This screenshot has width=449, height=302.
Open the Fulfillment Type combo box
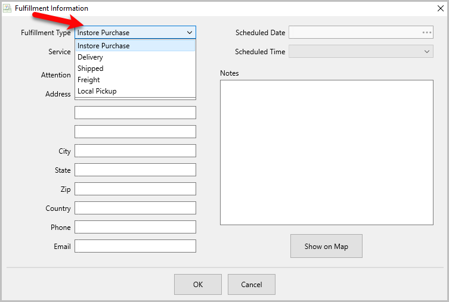pos(135,33)
